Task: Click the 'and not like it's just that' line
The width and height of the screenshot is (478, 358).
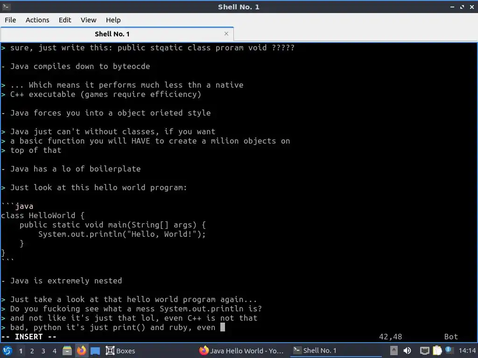Action: [x=129, y=318]
